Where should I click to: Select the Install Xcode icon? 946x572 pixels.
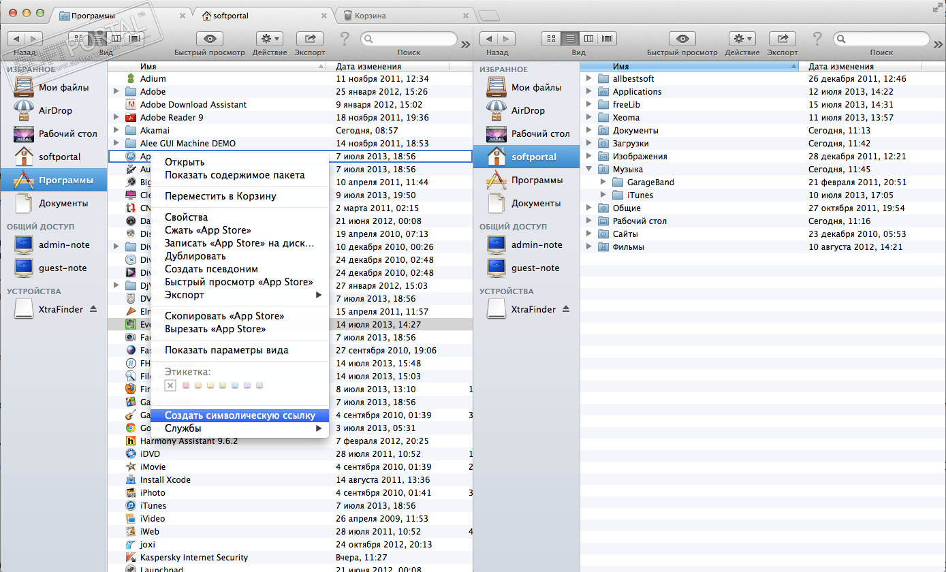coord(132,480)
